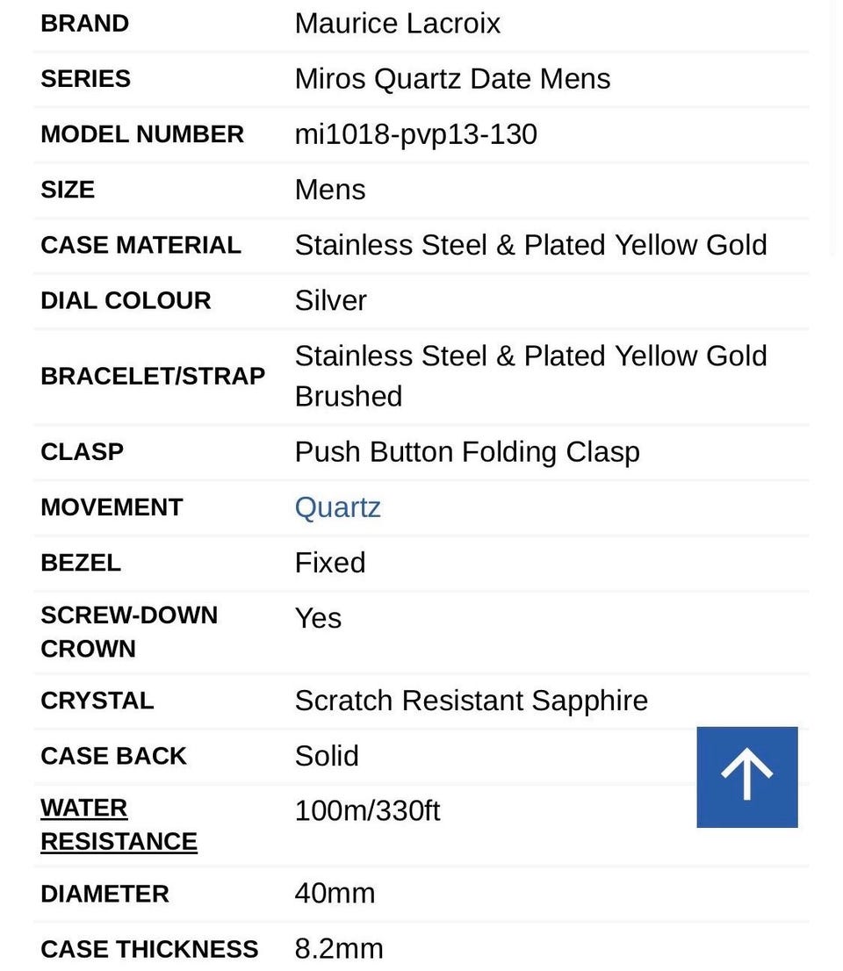Screen dimensions: 843x971
Task: Click the CASE MATERIAL label
Action: point(140,245)
